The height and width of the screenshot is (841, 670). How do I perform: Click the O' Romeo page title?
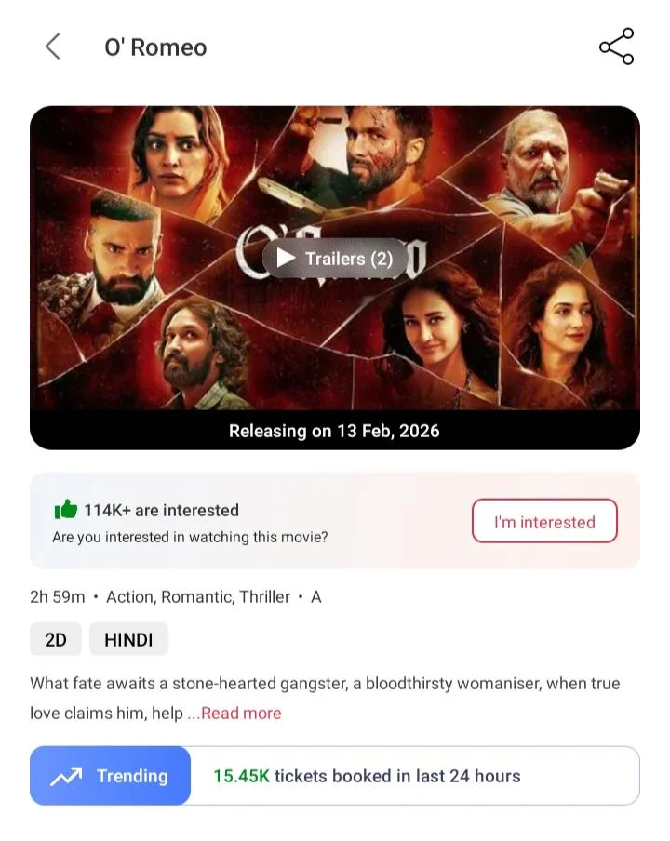(x=155, y=47)
